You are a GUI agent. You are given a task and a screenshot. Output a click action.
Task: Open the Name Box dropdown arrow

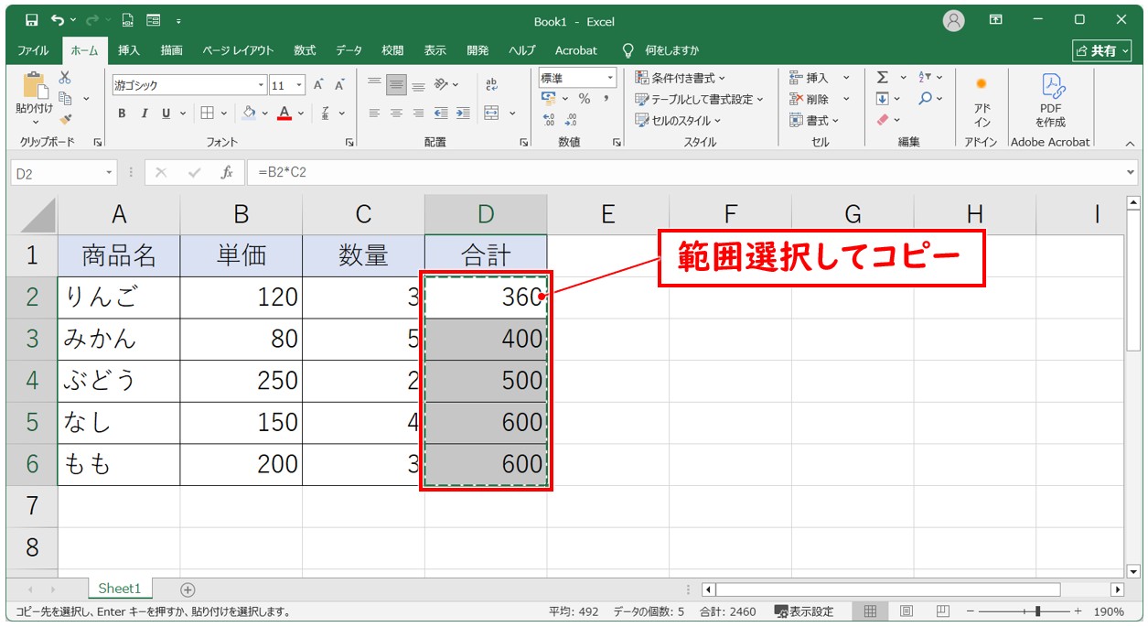point(110,172)
